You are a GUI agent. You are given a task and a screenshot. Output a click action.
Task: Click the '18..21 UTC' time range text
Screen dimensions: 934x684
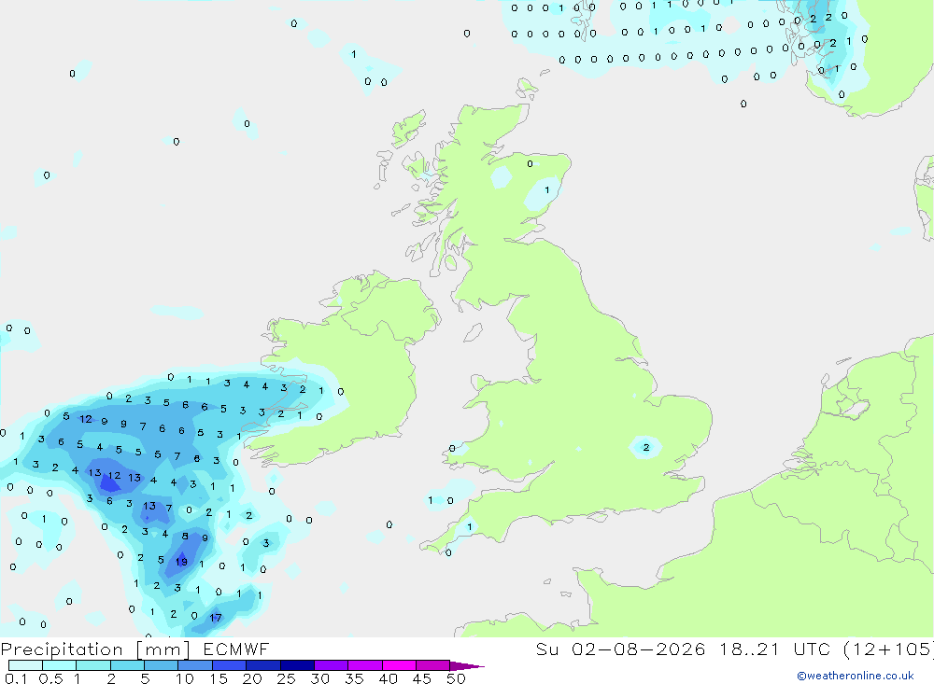pos(774,649)
